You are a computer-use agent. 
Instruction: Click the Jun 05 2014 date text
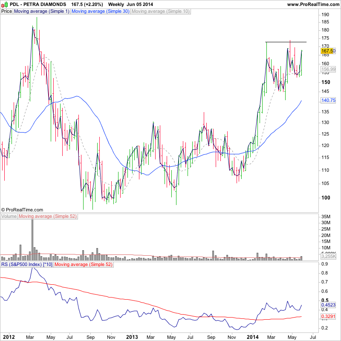(x=140, y=4)
